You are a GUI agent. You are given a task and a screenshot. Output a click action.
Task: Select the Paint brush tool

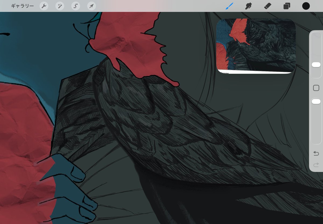[x=229, y=6]
